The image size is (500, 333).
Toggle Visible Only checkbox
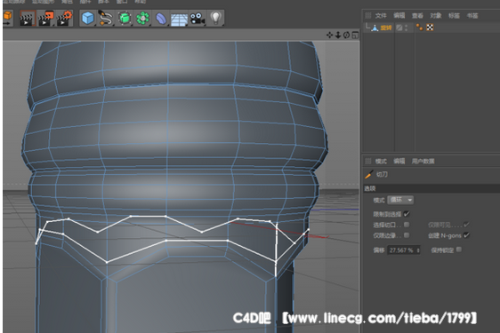466,225
